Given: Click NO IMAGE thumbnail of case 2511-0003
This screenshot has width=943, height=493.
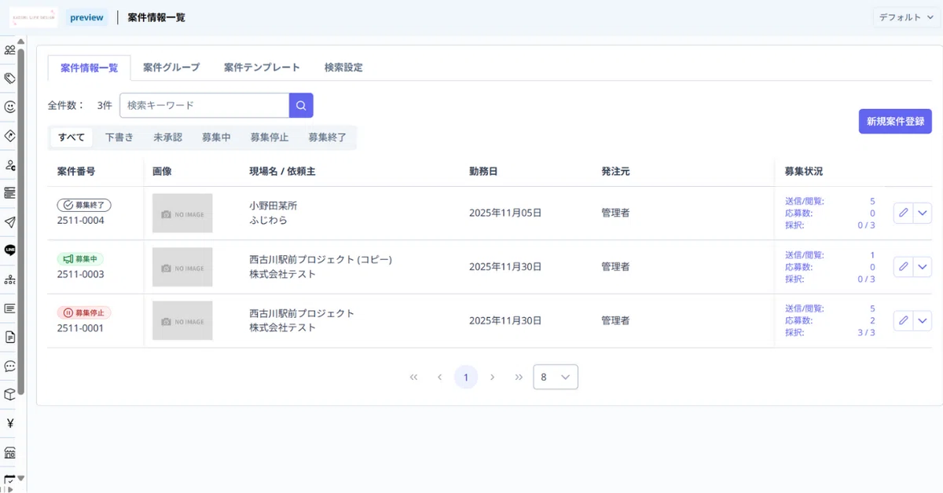Looking at the screenshot, I should [182, 268].
